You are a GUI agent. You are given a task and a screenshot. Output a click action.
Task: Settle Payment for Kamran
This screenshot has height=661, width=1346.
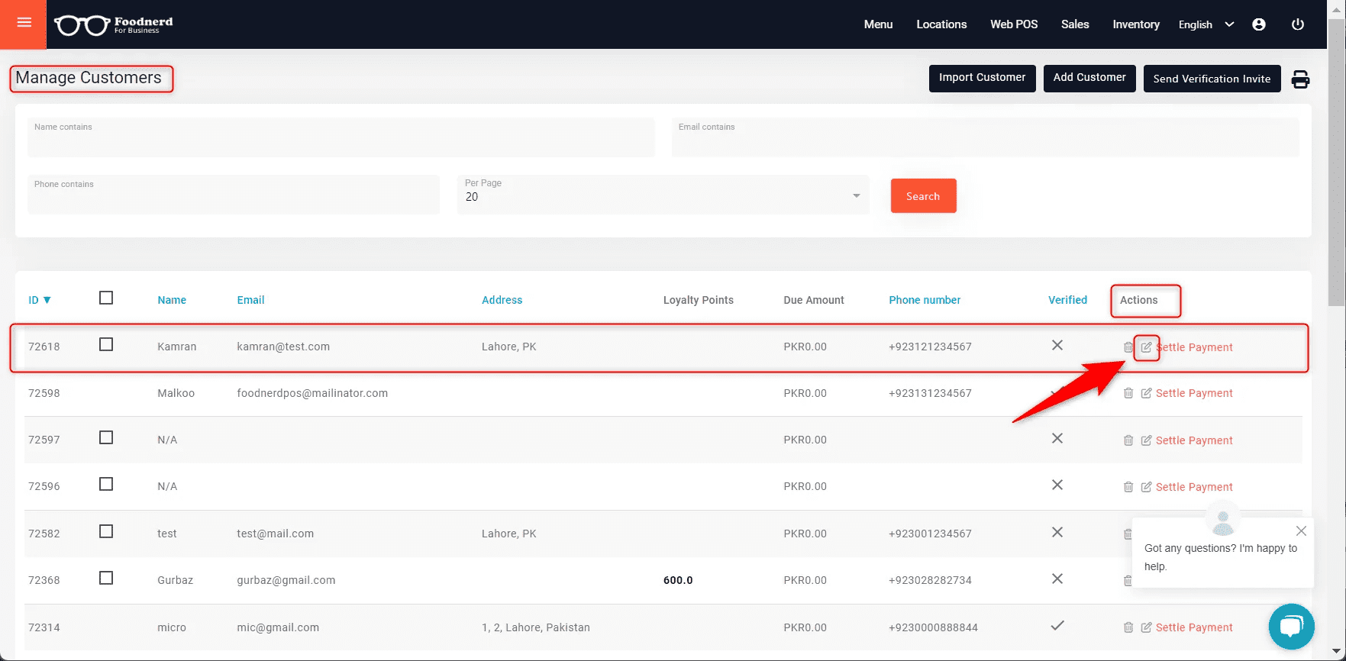[1194, 347]
